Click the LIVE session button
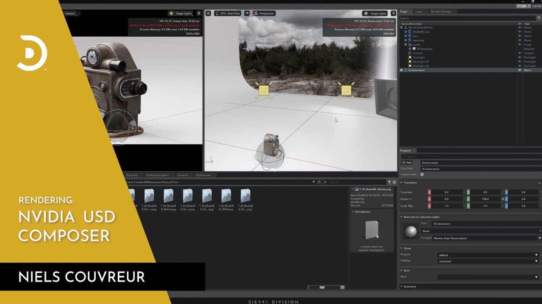Screen dimensions: 542x304 coord(522,6)
